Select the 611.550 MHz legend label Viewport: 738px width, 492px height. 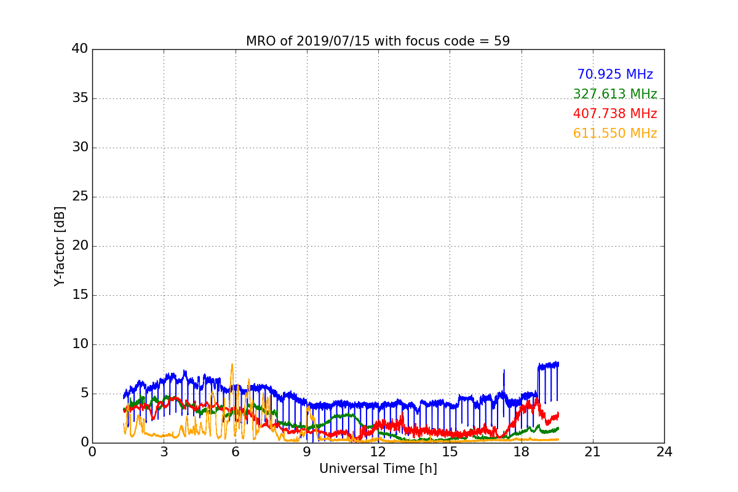tap(615, 133)
